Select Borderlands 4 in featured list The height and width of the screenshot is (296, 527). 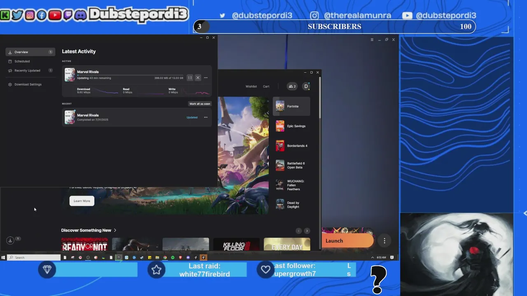click(291, 146)
